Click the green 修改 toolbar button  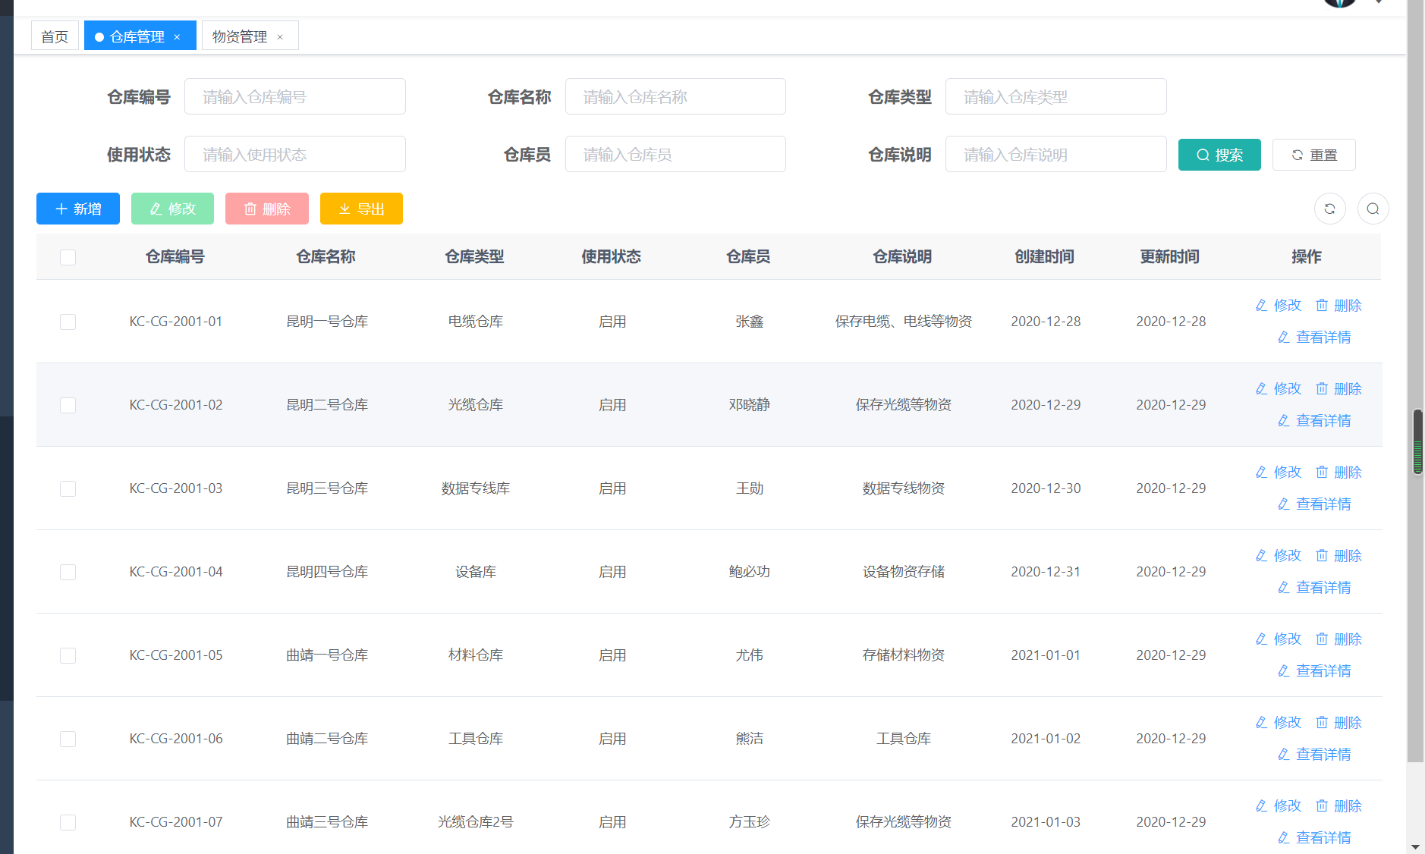click(x=172, y=209)
